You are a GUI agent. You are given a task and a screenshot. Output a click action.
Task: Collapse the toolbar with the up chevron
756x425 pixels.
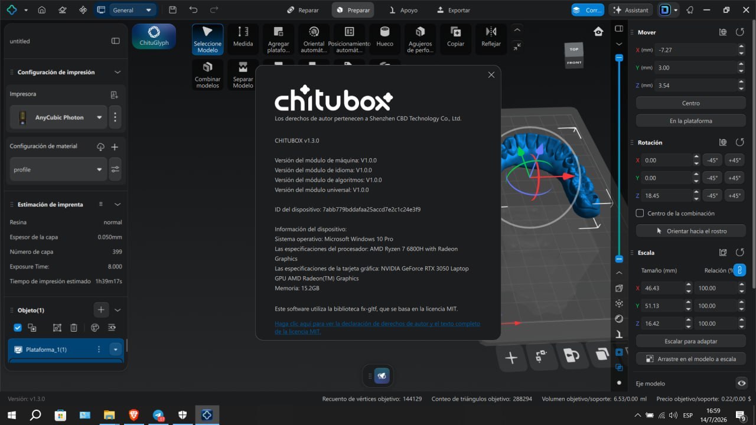(517, 30)
